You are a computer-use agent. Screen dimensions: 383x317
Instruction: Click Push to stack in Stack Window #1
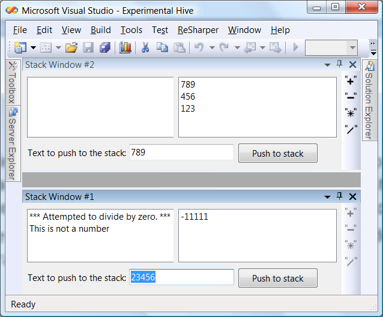tap(278, 278)
